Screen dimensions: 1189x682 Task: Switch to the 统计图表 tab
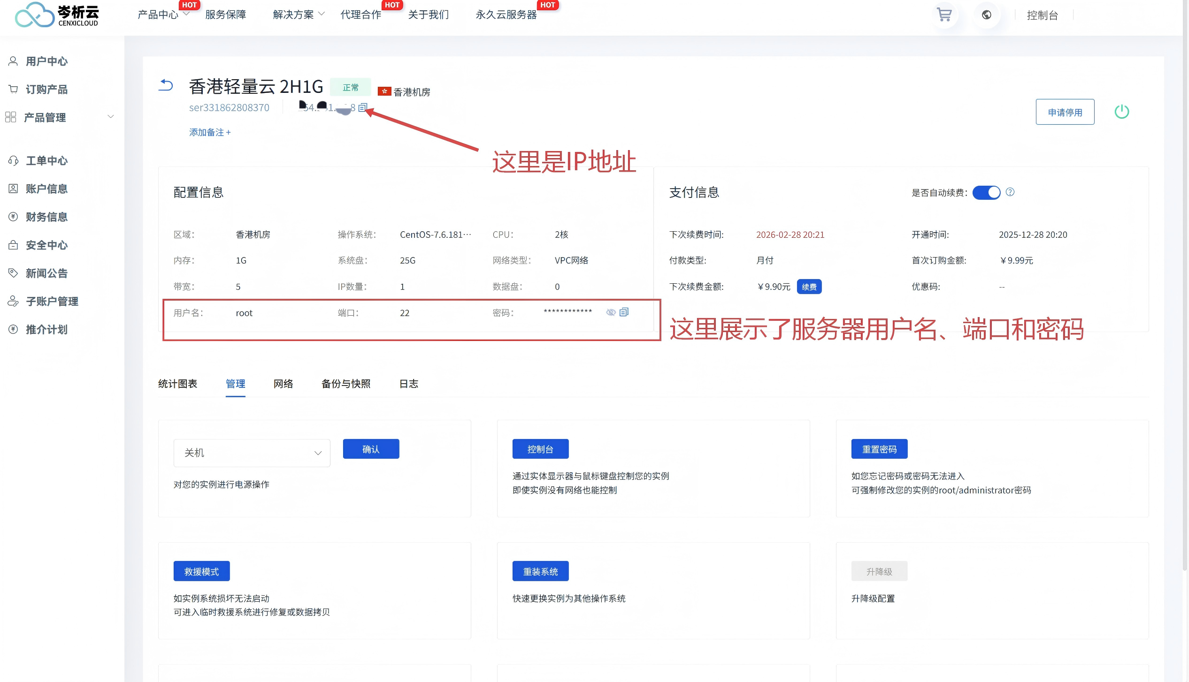click(x=177, y=384)
